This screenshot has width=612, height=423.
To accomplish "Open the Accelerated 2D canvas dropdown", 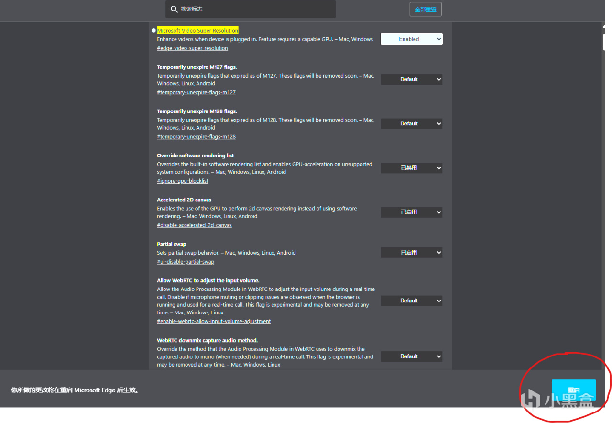I will 412,212.
